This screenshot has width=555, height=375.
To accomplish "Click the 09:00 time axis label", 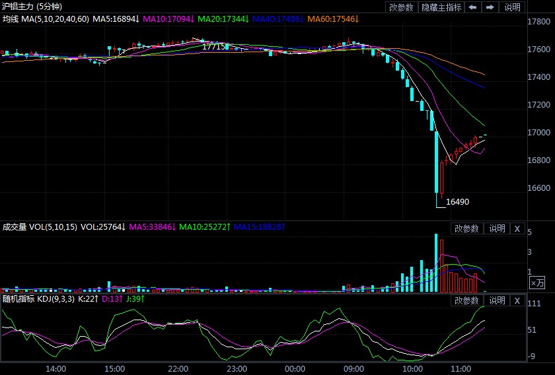I will tap(353, 369).
